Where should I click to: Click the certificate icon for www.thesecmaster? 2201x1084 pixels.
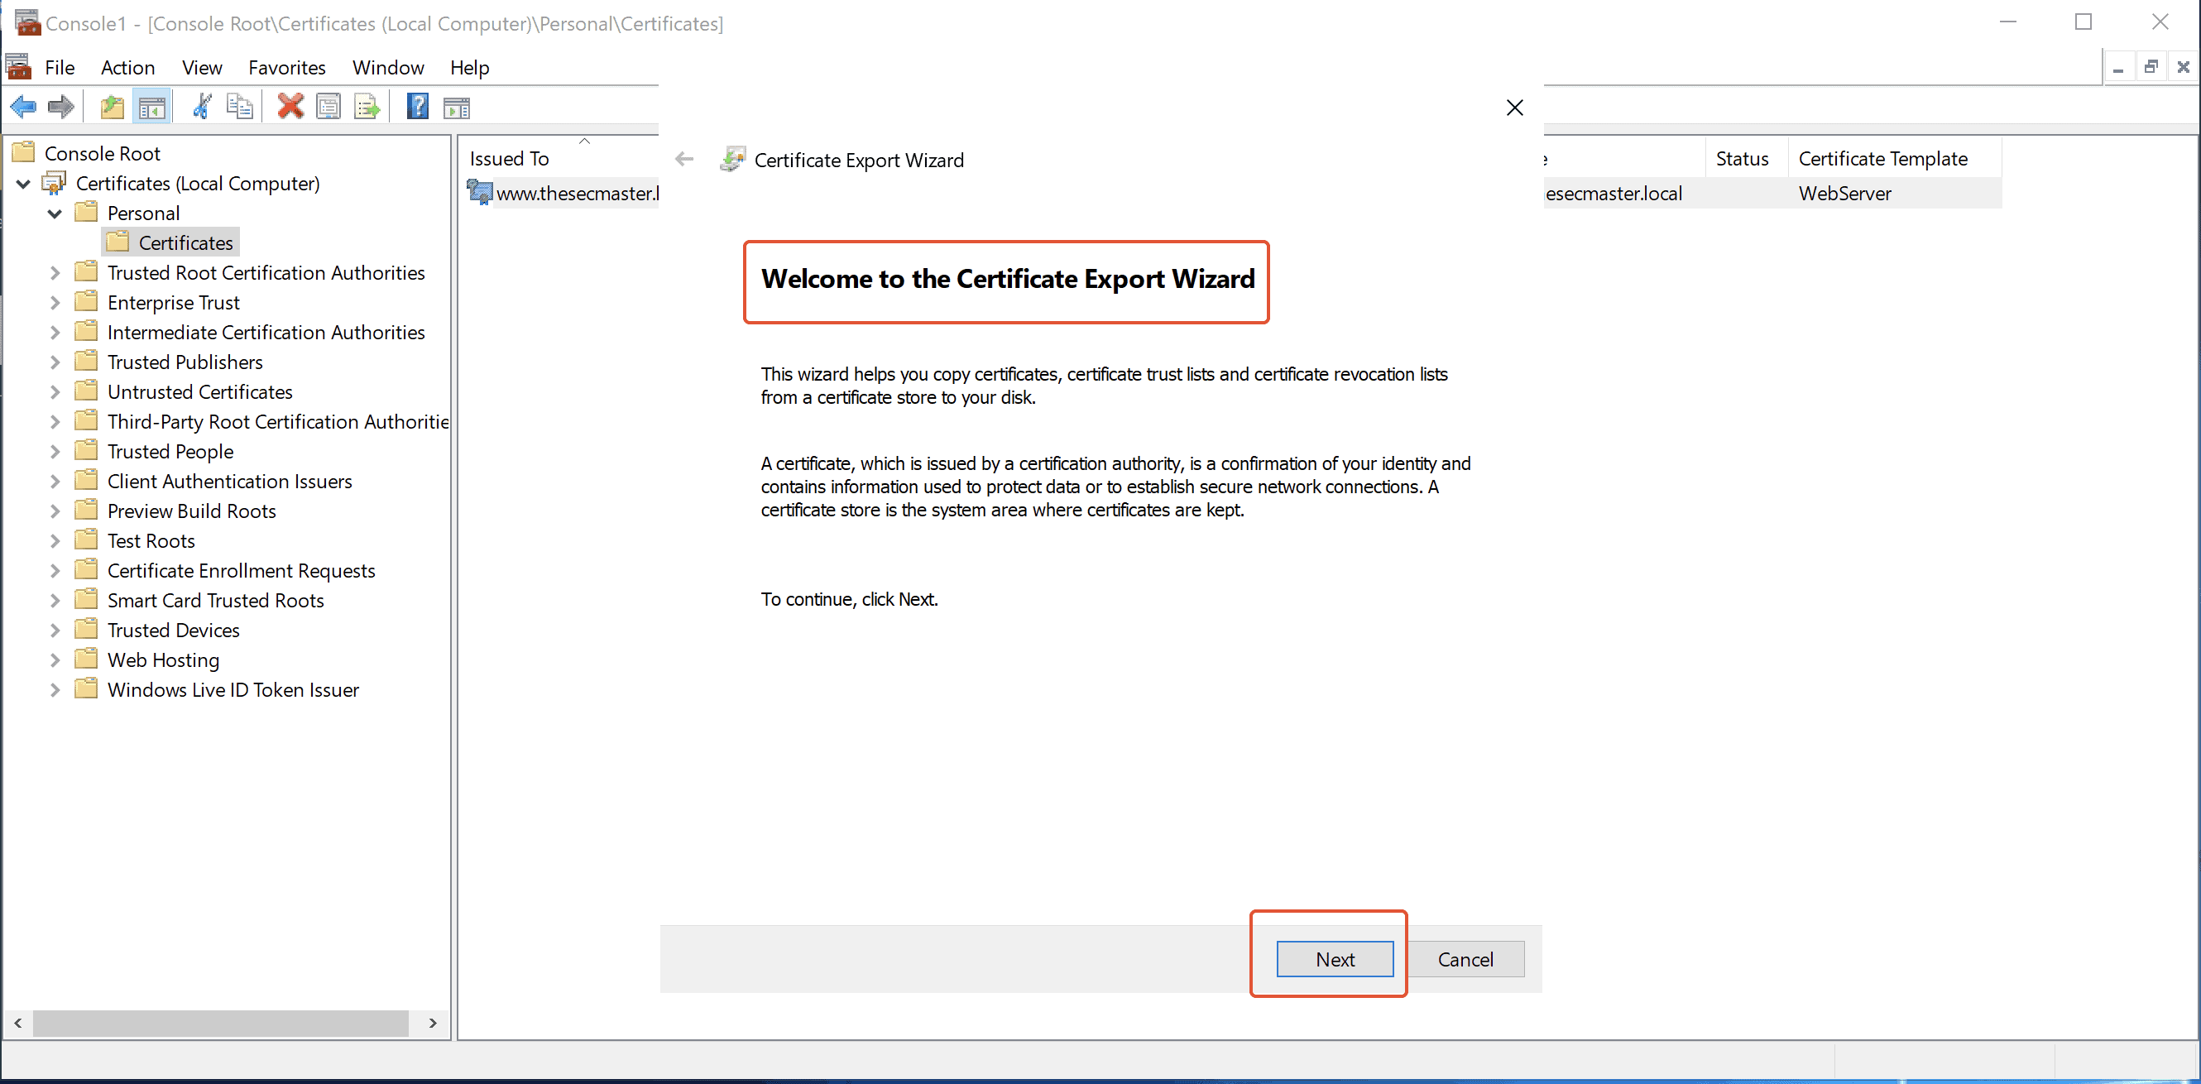(479, 192)
